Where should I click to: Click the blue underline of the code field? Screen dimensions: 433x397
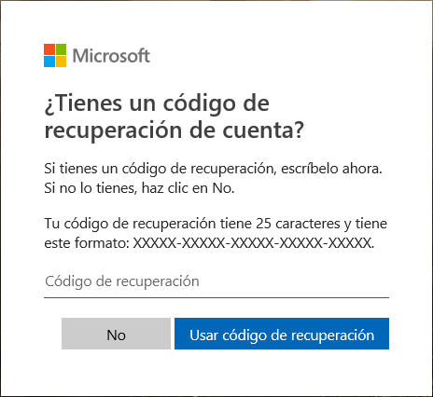tap(216, 297)
